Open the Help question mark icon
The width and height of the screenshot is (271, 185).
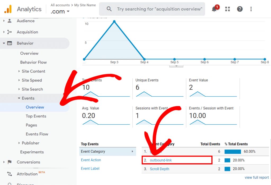click(x=240, y=9)
